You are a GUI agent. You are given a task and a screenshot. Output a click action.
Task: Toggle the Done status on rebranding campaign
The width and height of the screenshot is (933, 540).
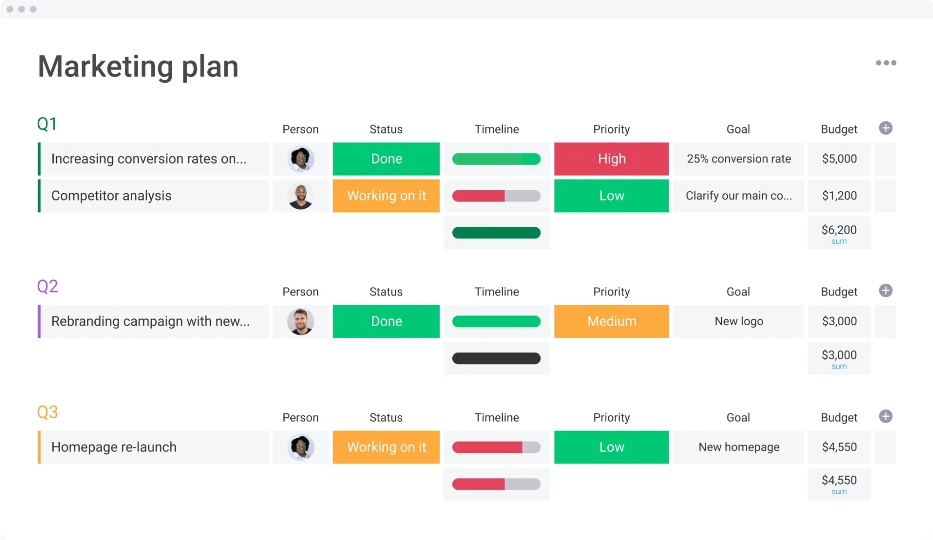(x=386, y=321)
